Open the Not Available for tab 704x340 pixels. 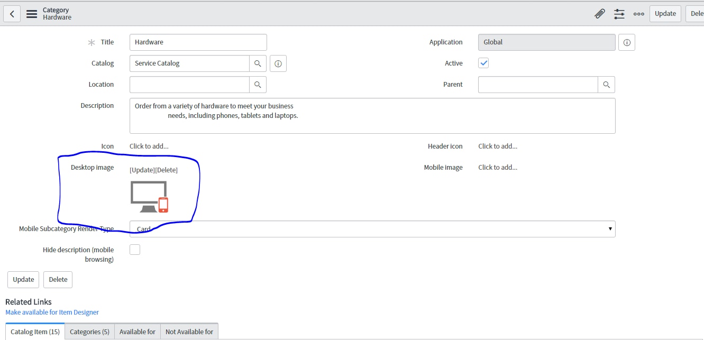coord(189,332)
